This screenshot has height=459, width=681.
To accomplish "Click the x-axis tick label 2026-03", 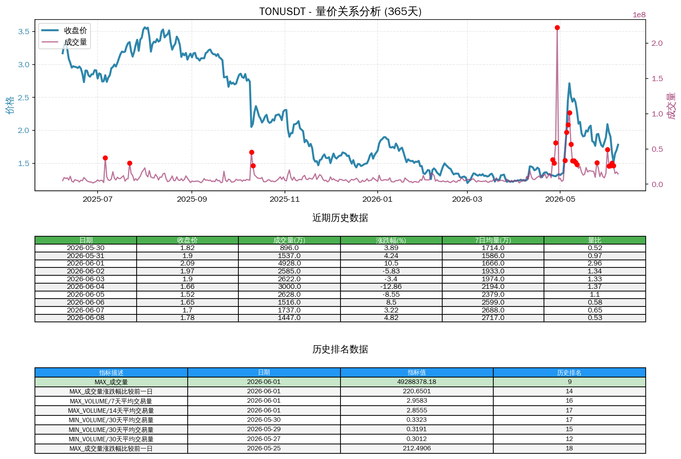I will click(467, 199).
